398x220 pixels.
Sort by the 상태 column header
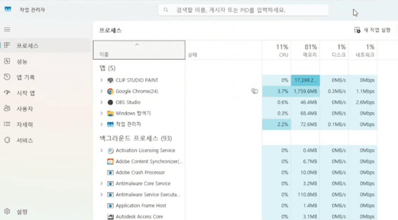(x=224, y=50)
